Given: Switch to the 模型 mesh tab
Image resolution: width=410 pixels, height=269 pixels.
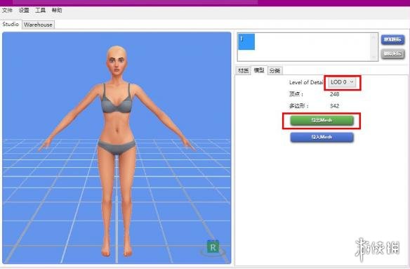Looking at the screenshot, I should coord(259,70).
